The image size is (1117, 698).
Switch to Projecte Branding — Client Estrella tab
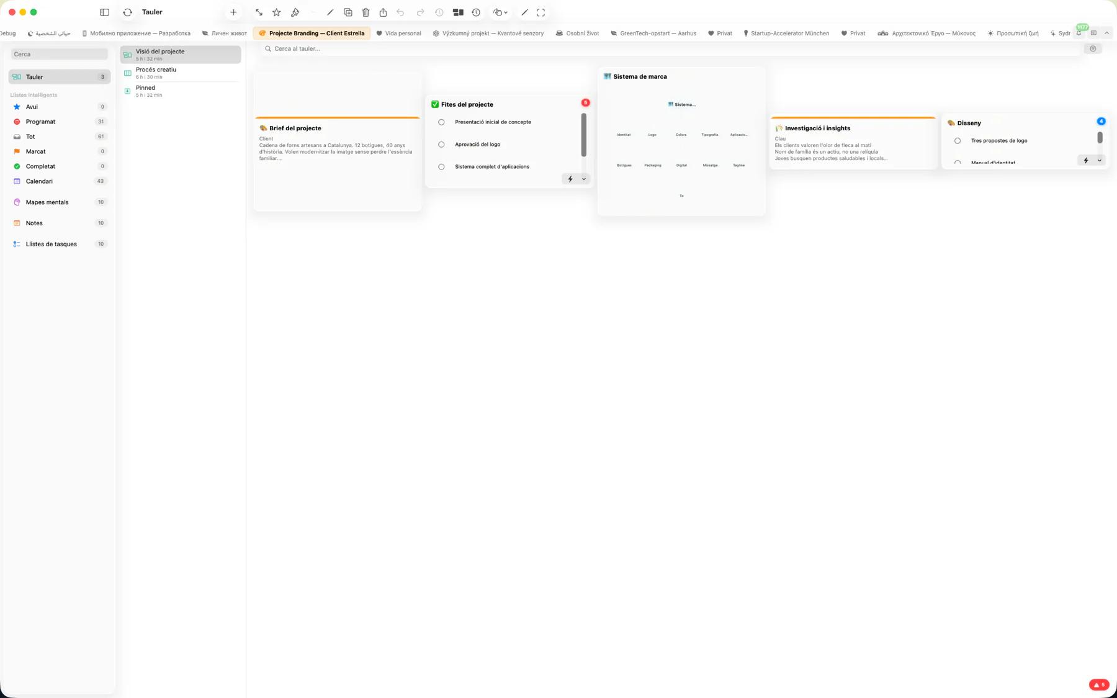click(x=312, y=34)
